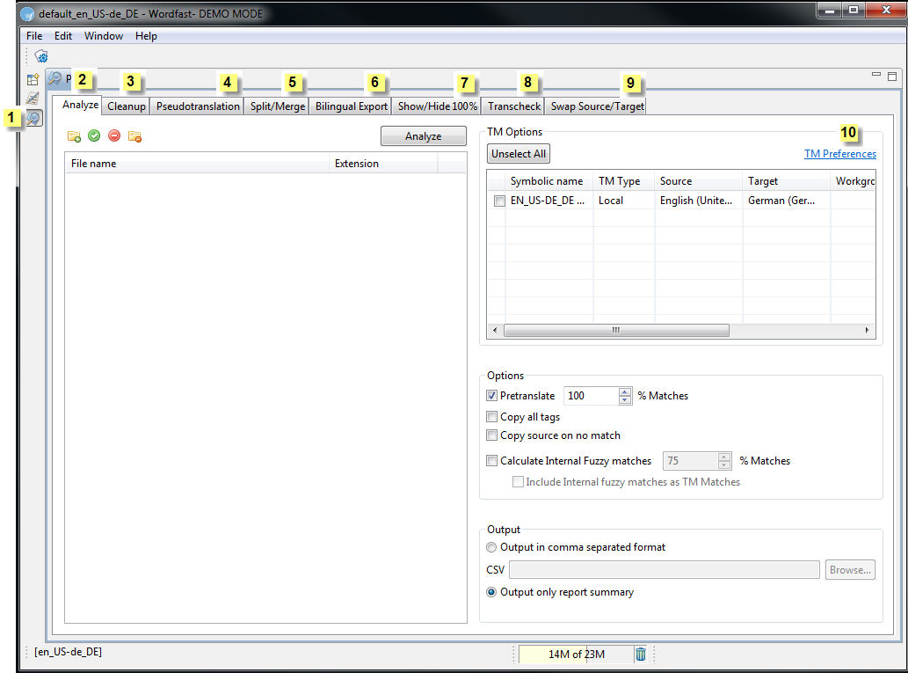Image resolution: width=908 pixels, height=673 pixels.
Task: Click the TM list scroll right arrow
Action: (x=867, y=331)
